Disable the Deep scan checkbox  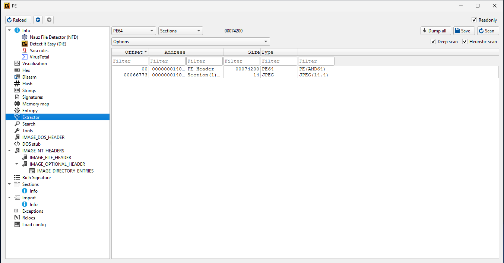tap(433, 42)
